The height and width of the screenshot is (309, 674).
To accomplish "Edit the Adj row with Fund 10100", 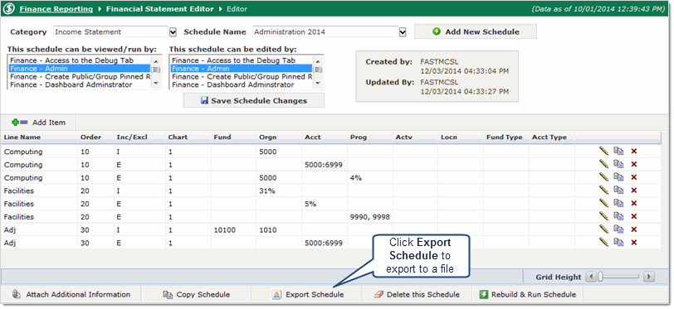I will click(604, 229).
